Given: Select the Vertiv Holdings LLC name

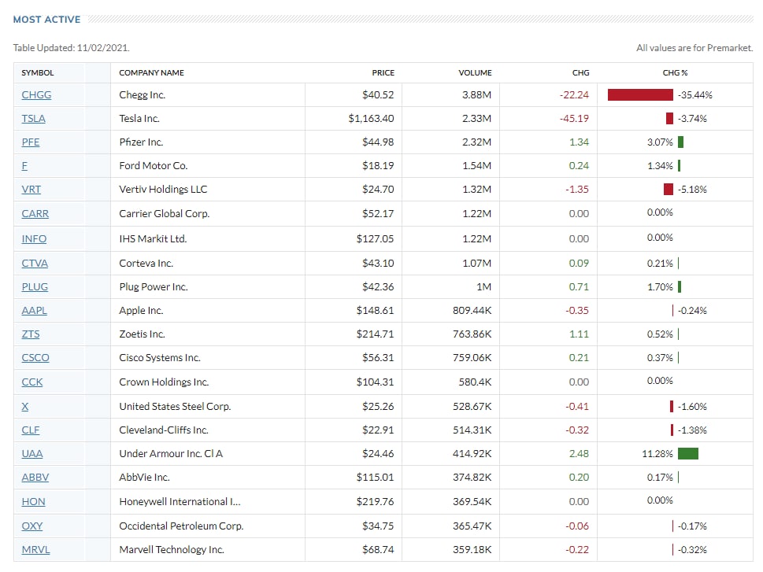Looking at the screenshot, I should click(163, 189).
